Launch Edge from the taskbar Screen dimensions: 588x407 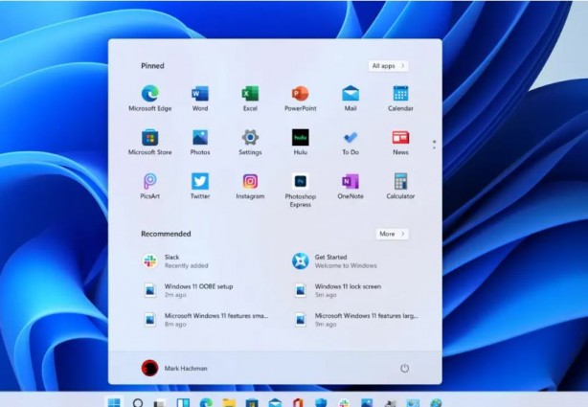(206, 403)
